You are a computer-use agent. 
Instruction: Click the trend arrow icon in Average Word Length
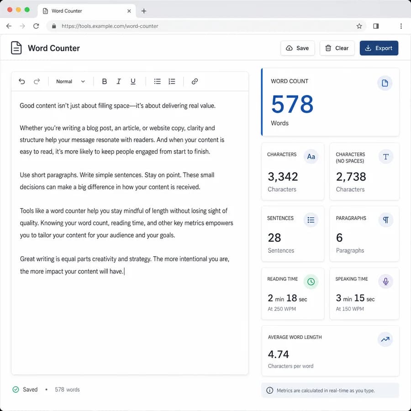pos(385,339)
